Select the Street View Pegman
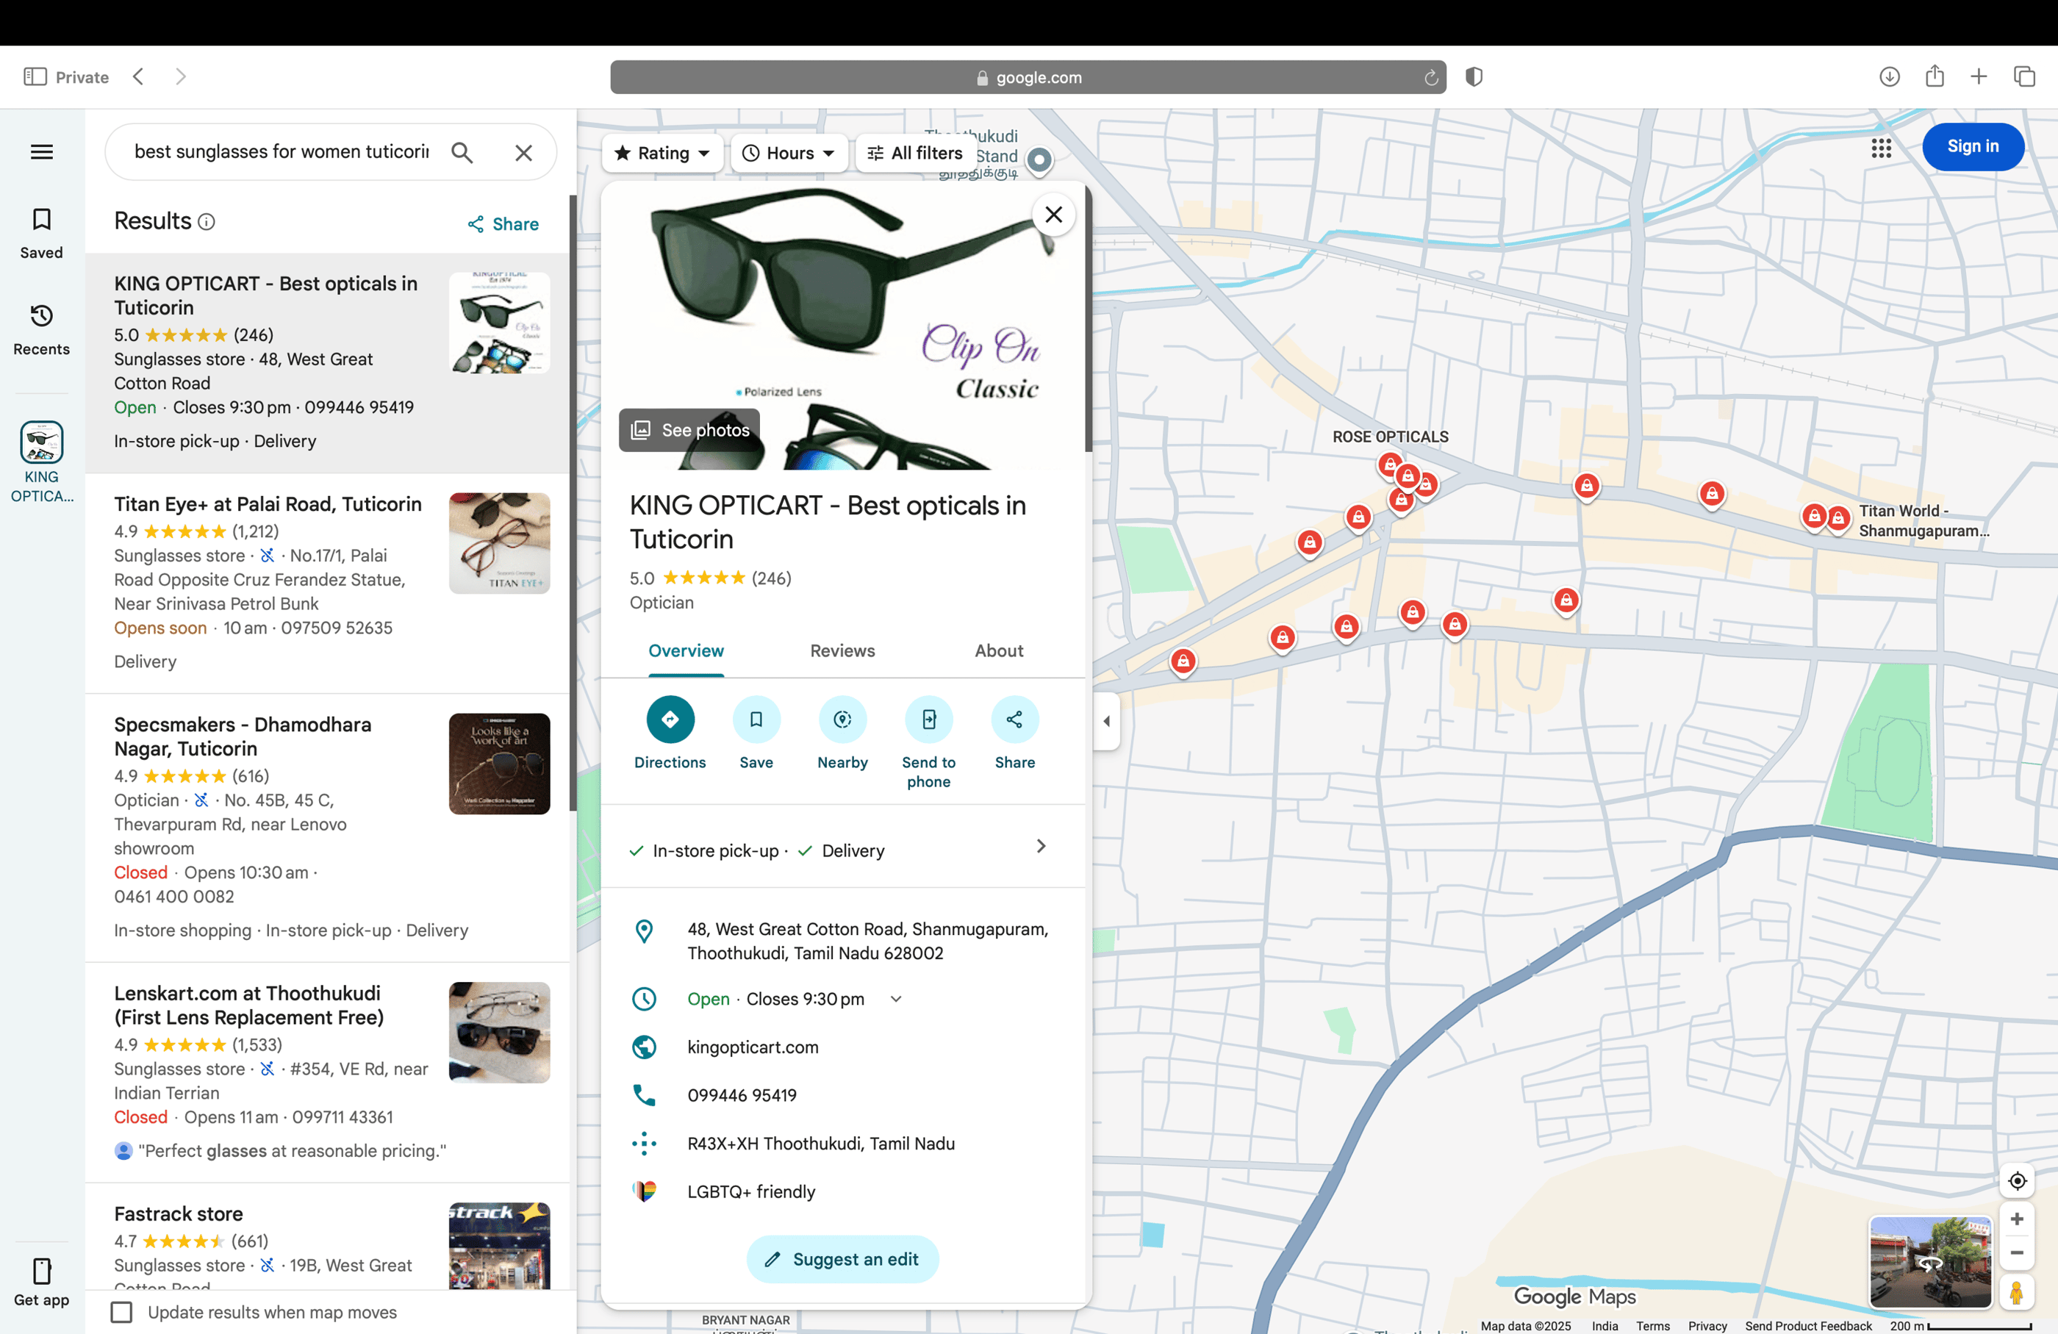The image size is (2058, 1334). (x=2017, y=1294)
